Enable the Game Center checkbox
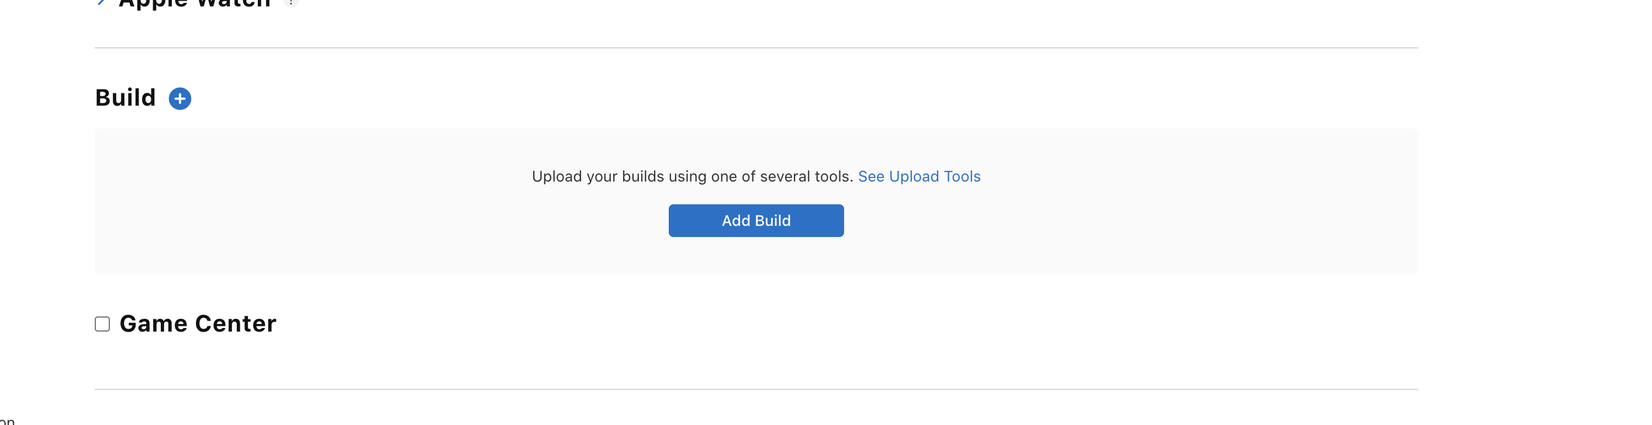Viewport: 1652px width, 425px height. click(103, 324)
